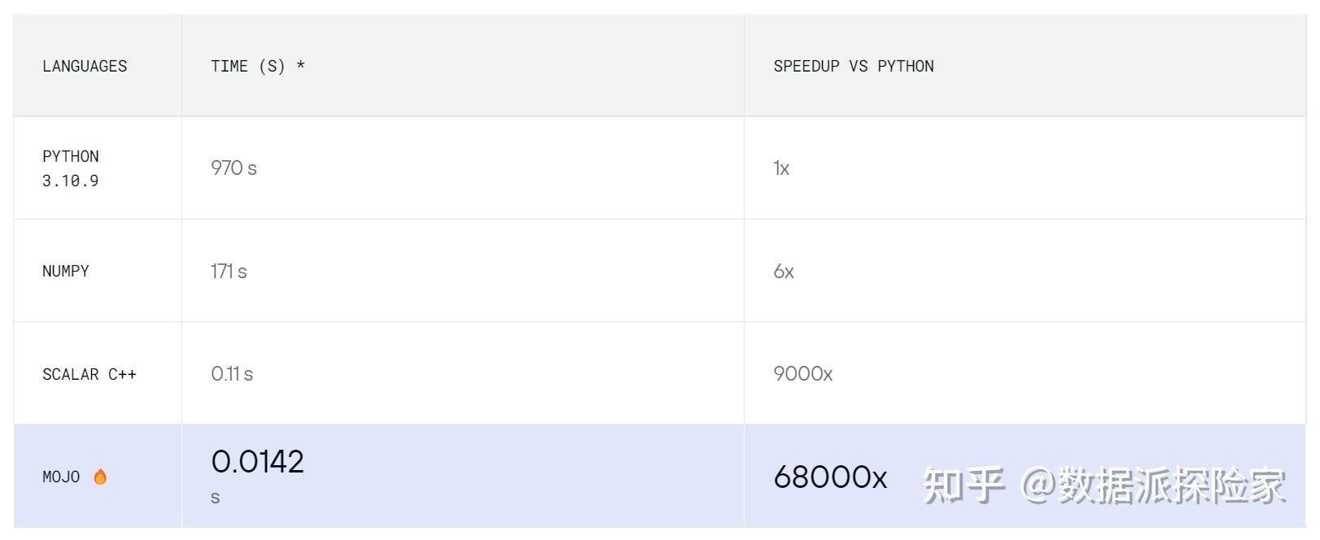Click the SPEEDUP VS PYTHON header

pyautogui.click(x=853, y=66)
